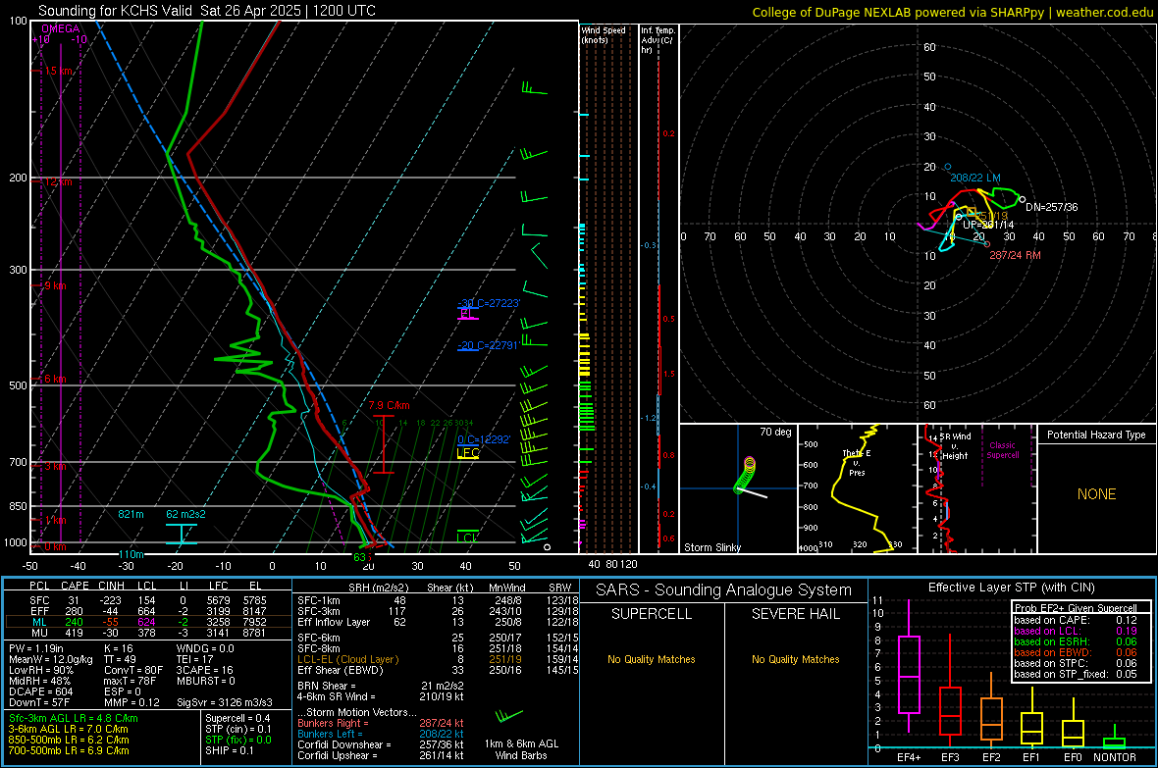Click the 'Bunkers Right = 287/24 kt' line
Screen dimensions: 1158x768
tap(381, 723)
